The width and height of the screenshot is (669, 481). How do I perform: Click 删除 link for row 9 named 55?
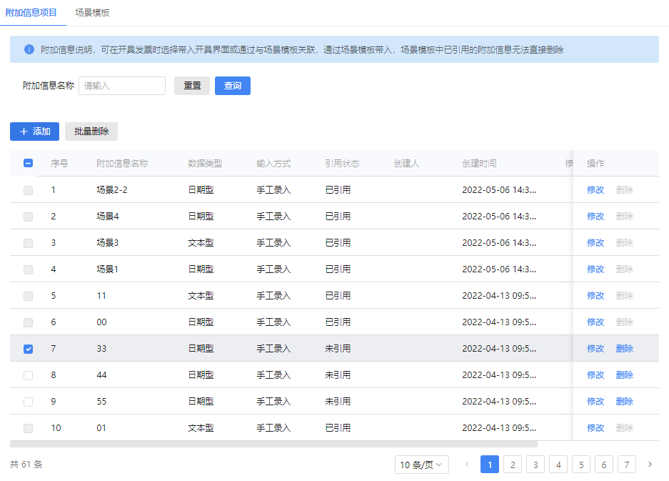click(x=624, y=402)
